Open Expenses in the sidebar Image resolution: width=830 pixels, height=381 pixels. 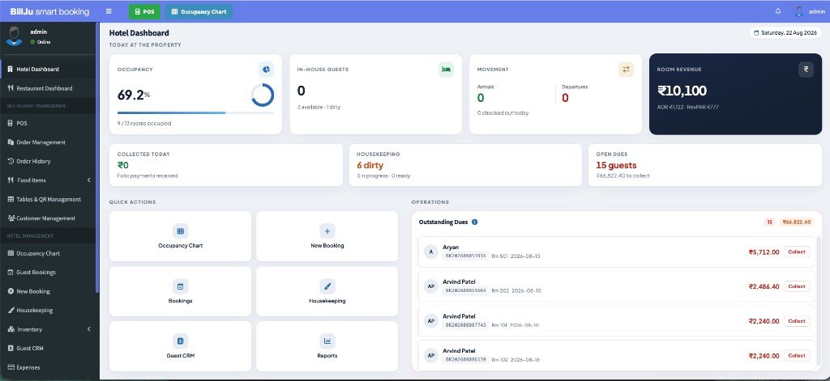pos(49,367)
